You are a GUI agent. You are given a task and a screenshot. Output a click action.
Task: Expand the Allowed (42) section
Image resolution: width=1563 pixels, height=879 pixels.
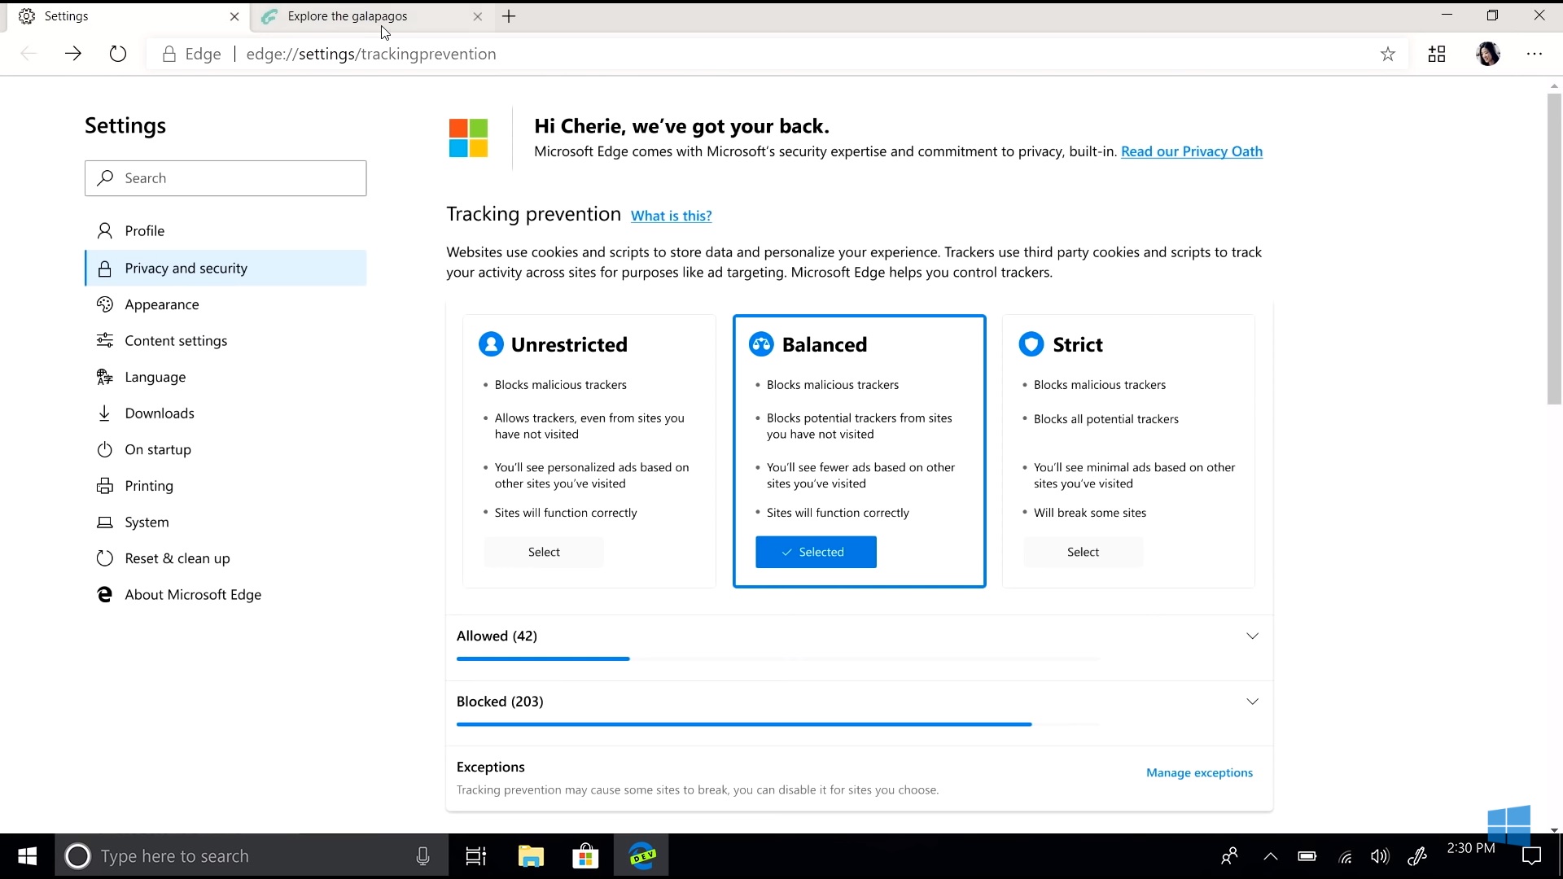pos(1252,636)
